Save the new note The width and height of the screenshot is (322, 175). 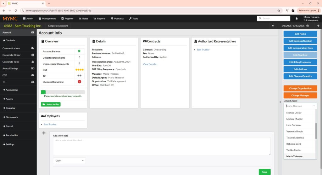pyautogui.click(x=264, y=172)
